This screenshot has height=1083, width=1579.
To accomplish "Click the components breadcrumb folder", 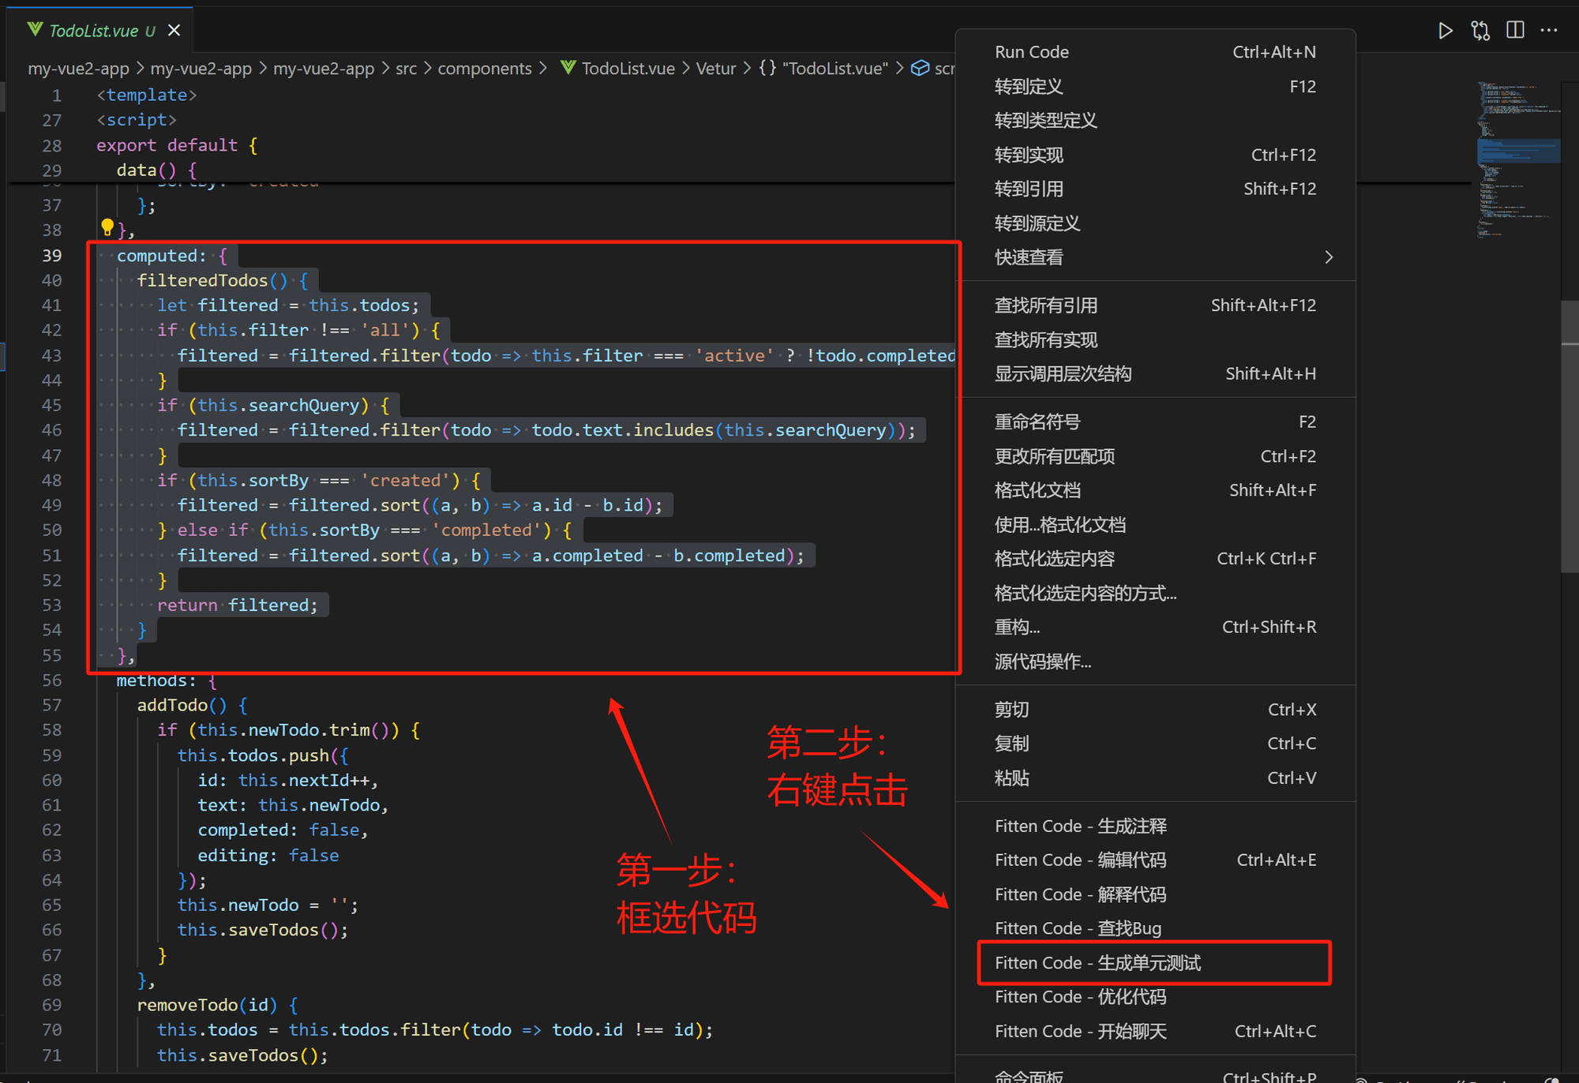I will [x=484, y=69].
